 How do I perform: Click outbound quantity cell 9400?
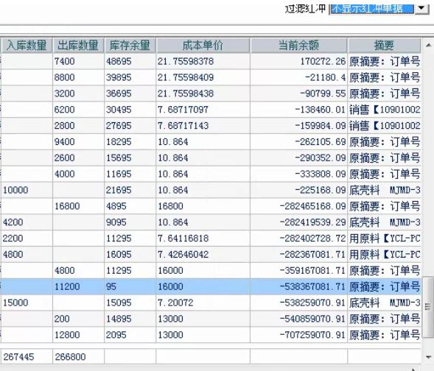pos(78,141)
